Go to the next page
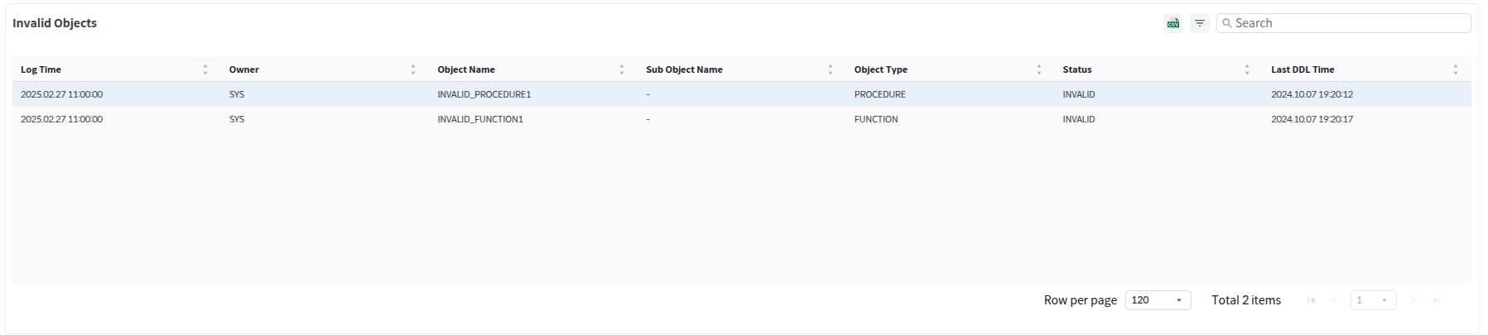The image size is (1488, 335). point(1413,300)
